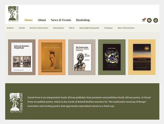This screenshot has height=124, width=164.
Task: Select earth circuit book cover
Action: click(x=112, y=57)
